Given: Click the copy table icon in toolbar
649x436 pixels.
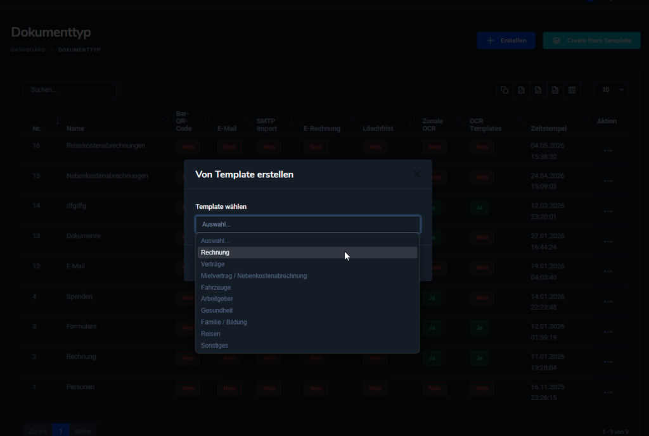Looking at the screenshot, I should click(504, 90).
